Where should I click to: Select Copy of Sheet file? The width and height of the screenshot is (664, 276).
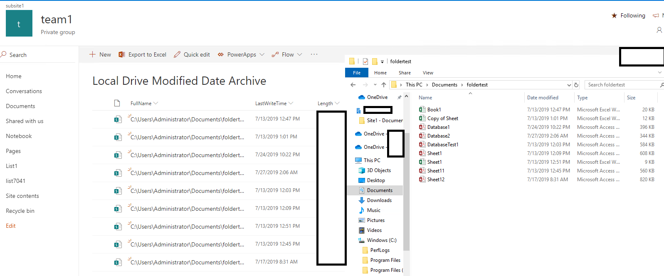tap(443, 118)
